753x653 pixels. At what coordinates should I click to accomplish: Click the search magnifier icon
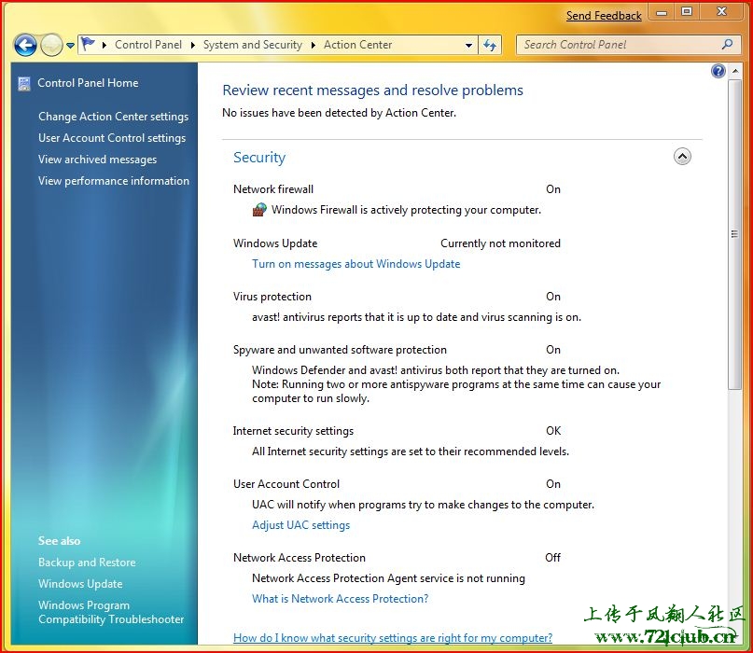pyautogui.click(x=728, y=45)
